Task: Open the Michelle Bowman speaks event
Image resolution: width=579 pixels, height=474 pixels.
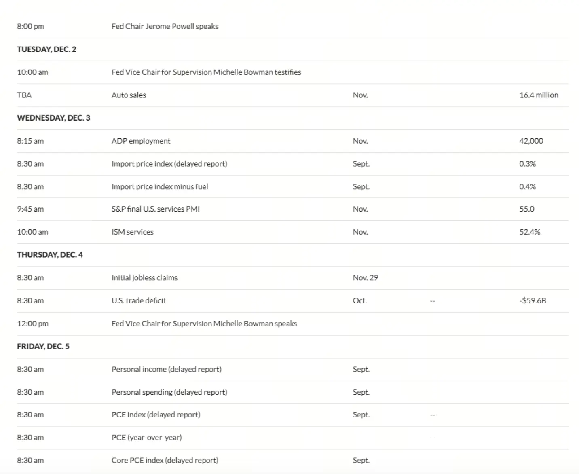Action: click(x=204, y=324)
